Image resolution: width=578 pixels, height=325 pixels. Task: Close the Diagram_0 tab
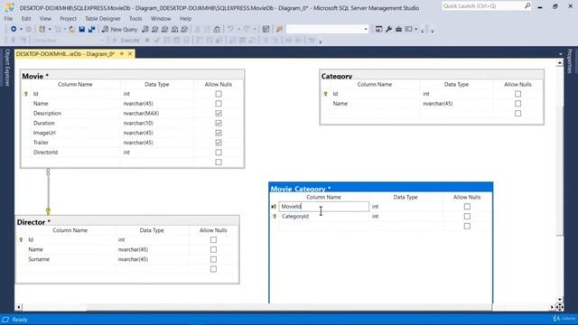[130, 54]
